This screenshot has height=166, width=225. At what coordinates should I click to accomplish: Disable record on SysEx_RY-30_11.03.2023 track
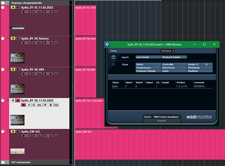(x=24, y=105)
